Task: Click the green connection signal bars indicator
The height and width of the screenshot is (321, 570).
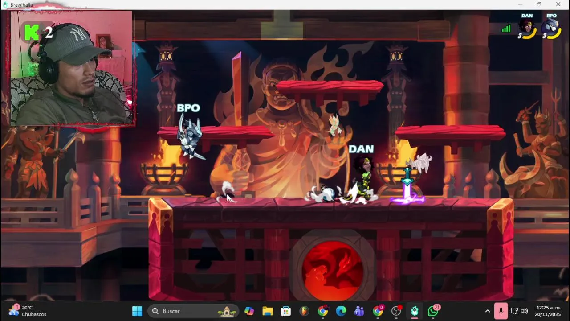Action: click(506, 29)
